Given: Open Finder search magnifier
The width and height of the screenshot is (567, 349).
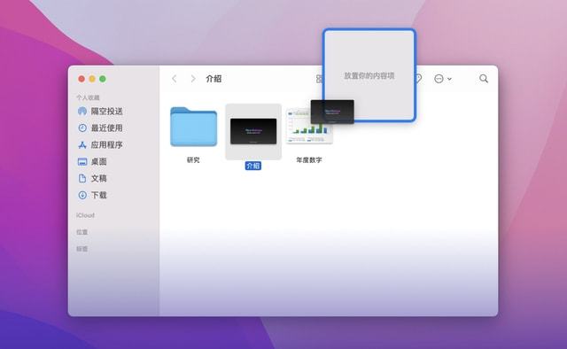Looking at the screenshot, I should click(x=484, y=79).
